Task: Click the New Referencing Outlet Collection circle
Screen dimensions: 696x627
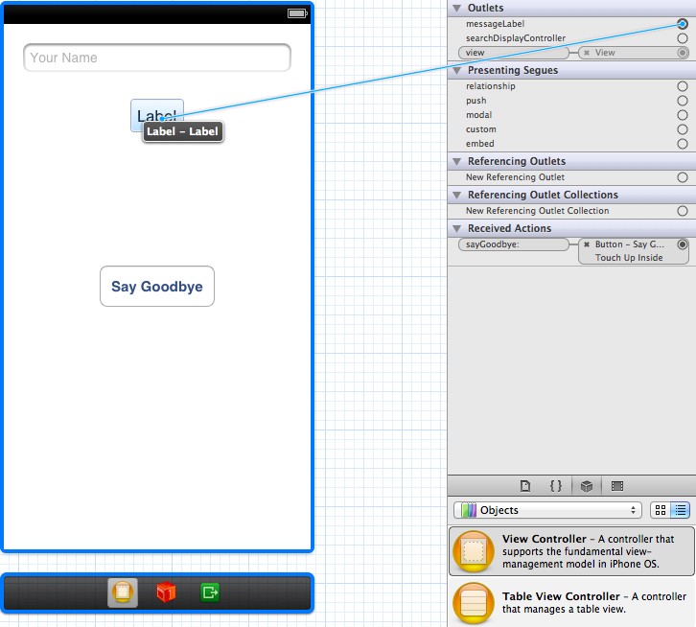Action: tap(683, 211)
